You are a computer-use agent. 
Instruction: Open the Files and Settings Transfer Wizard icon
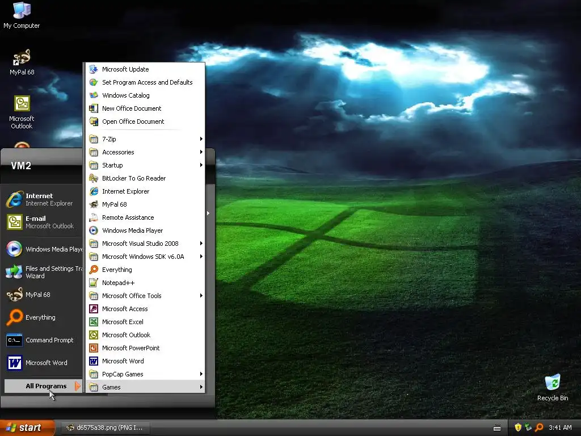pos(14,272)
